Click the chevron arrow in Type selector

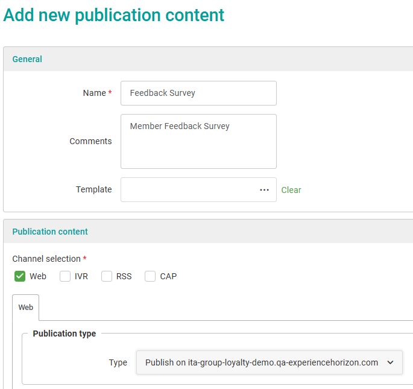(390, 362)
